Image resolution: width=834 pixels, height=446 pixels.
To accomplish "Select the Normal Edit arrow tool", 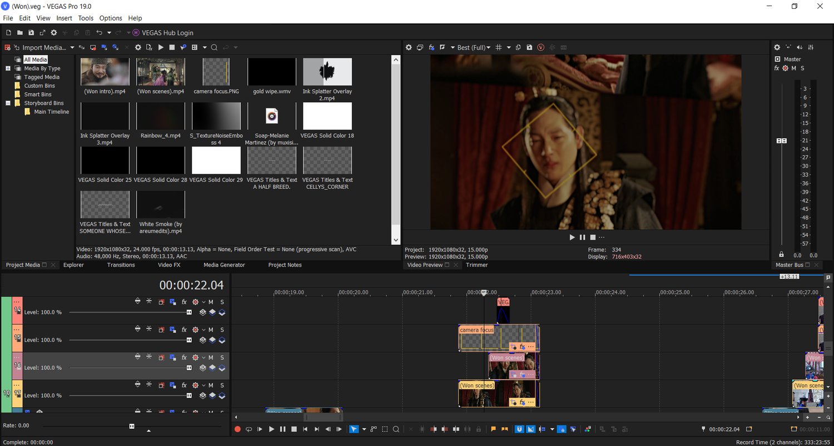I will (354, 429).
